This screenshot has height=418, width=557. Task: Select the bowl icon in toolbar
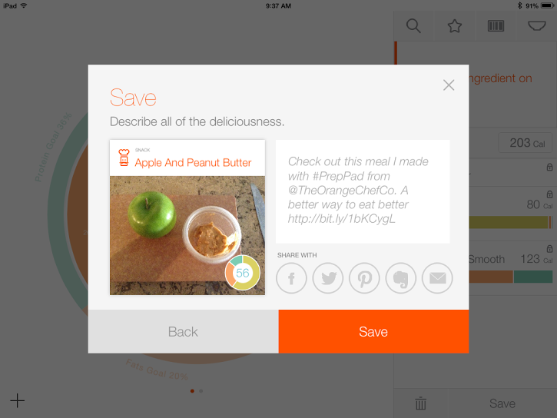pyautogui.click(x=537, y=25)
